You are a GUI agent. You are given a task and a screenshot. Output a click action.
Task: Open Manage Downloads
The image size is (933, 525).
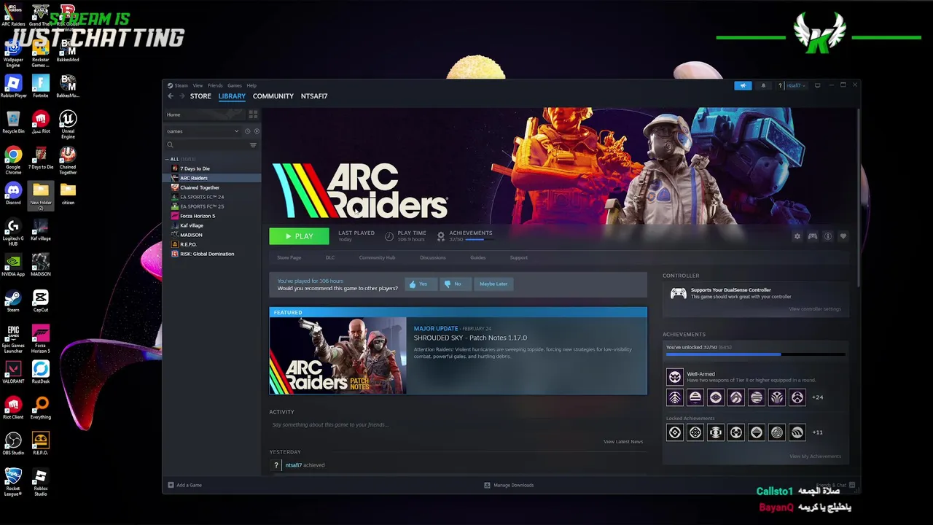(x=509, y=485)
